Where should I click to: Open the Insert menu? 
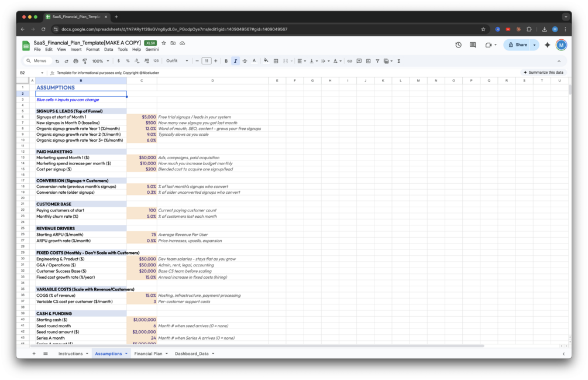(x=75, y=50)
